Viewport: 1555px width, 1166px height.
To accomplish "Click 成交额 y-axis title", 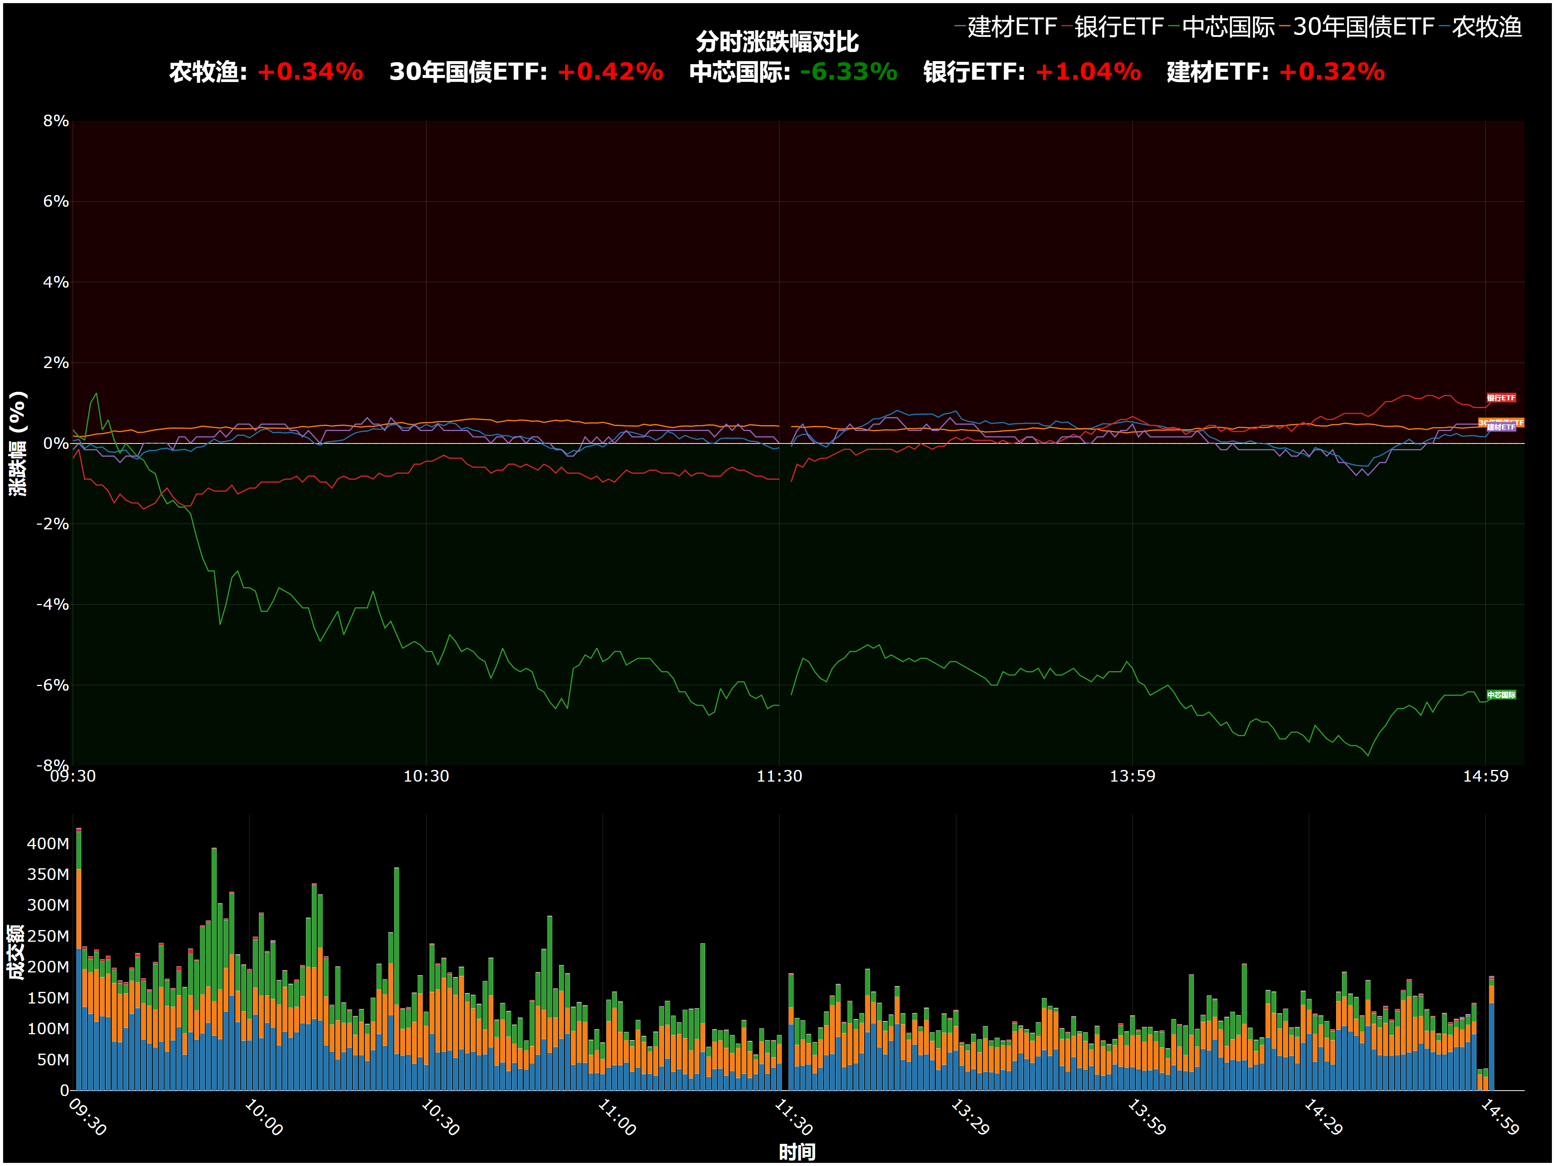I will tap(16, 952).
